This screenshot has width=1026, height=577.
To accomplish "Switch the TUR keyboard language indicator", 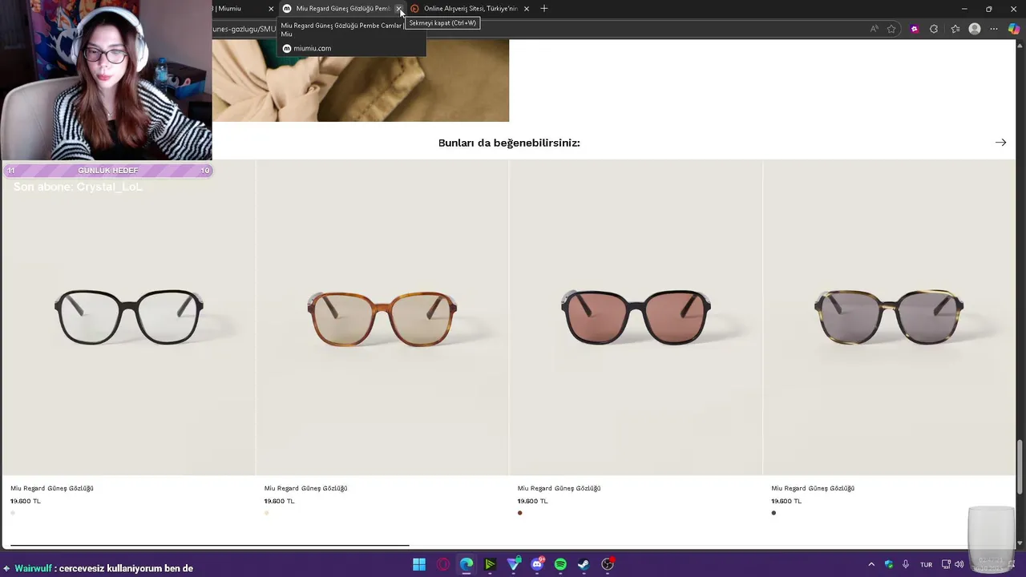I will 926,565.
